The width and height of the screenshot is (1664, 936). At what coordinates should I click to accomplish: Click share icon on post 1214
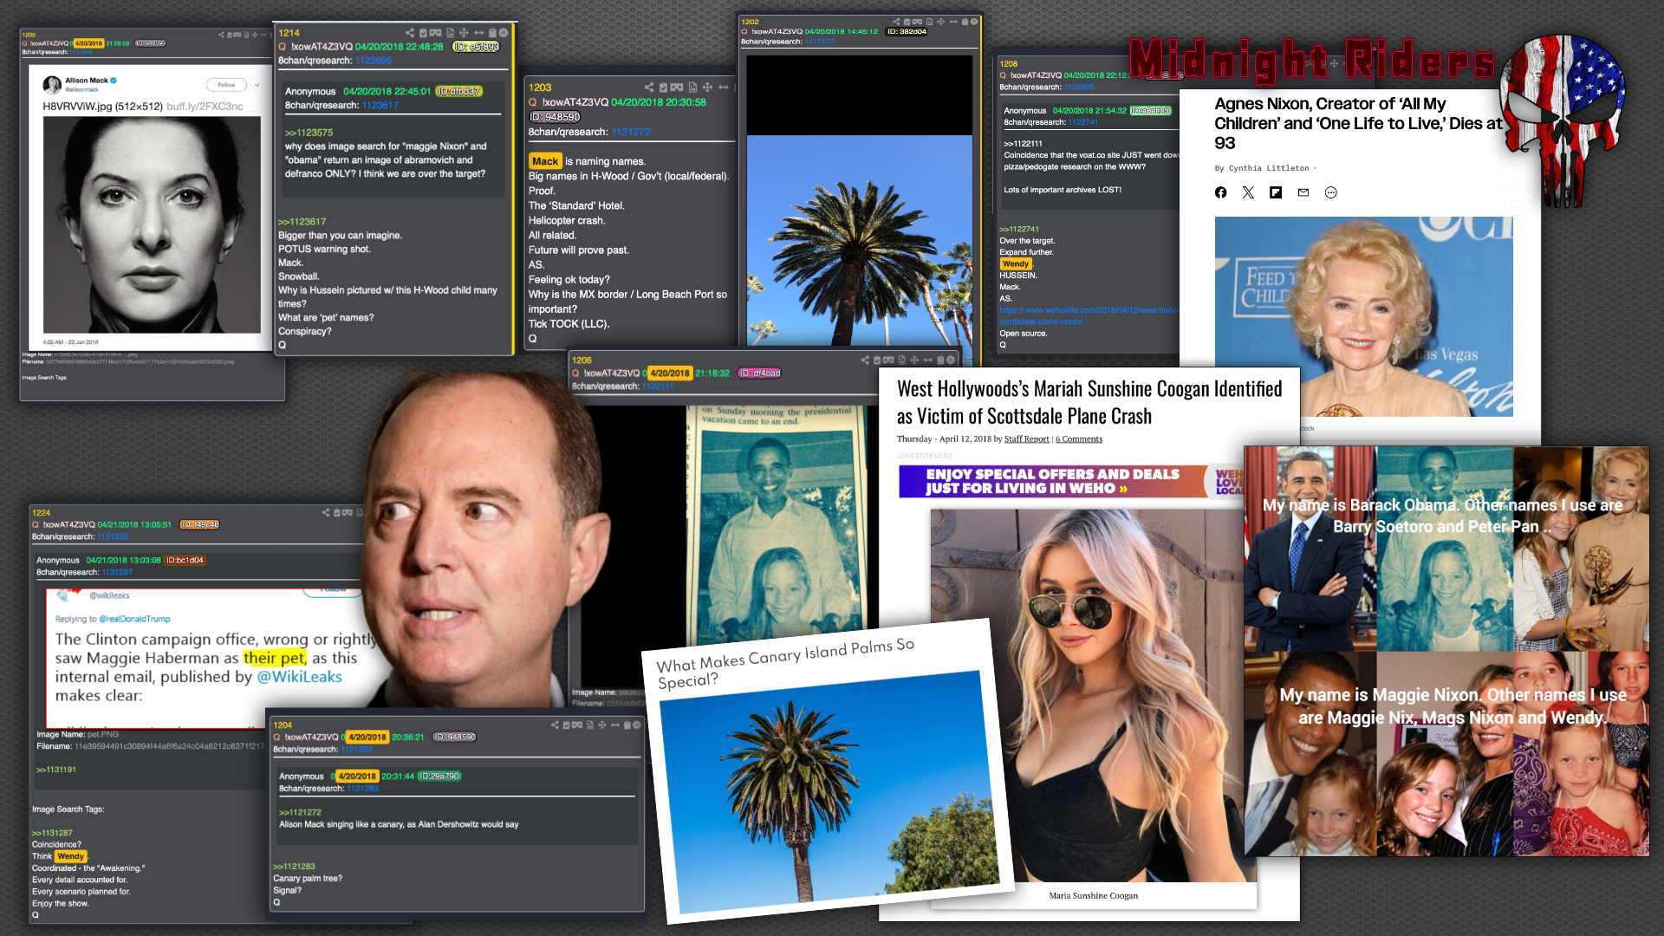[410, 33]
